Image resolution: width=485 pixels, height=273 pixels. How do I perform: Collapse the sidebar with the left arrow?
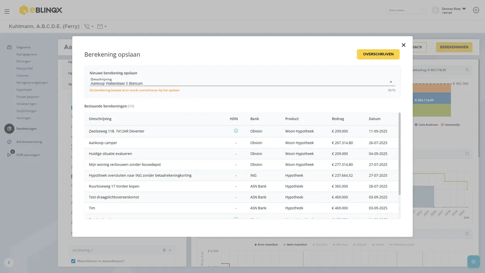[9, 262]
